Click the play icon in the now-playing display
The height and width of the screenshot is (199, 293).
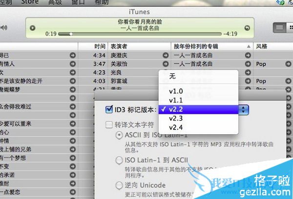click(33, 28)
